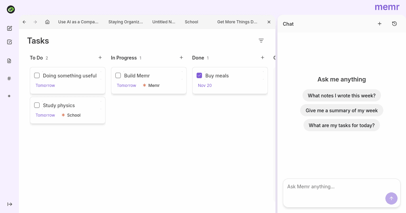406x213 pixels.
Task: Open the Tasks icon in sidebar
Action: [x=9, y=42]
